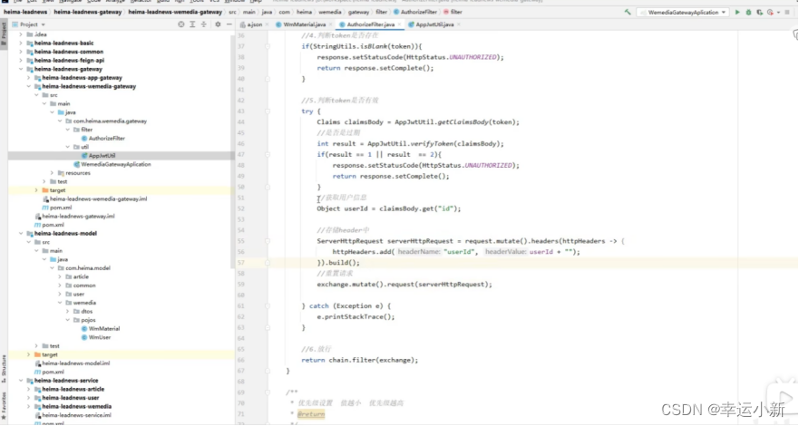Collapse the filter package node
The width and height of the screenshot is (799, 426).
click(x=68, y=130)
